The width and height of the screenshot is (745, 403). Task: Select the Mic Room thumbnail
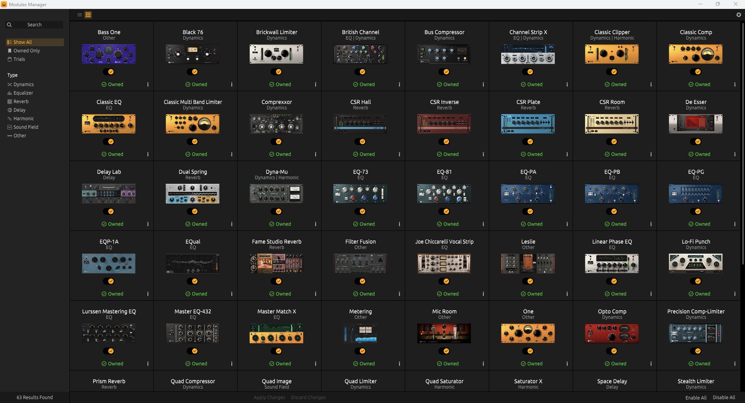coord(444,333)
